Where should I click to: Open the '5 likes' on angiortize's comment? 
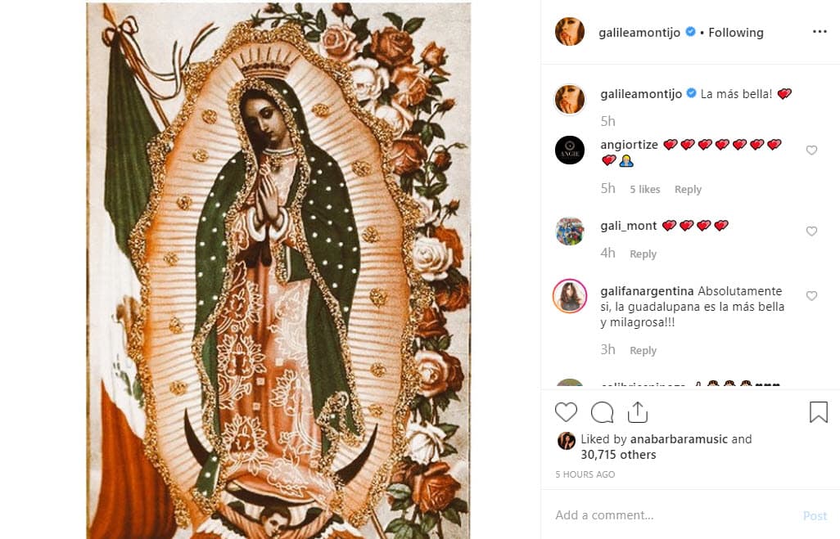[x=645, y=189]
